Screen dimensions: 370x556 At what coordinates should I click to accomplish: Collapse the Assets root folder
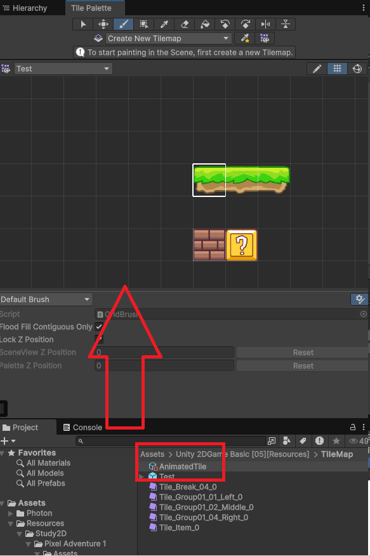pyautogui.click(x=3, y=503)
